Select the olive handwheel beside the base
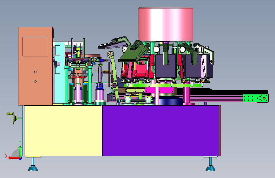 coord(13,118)
